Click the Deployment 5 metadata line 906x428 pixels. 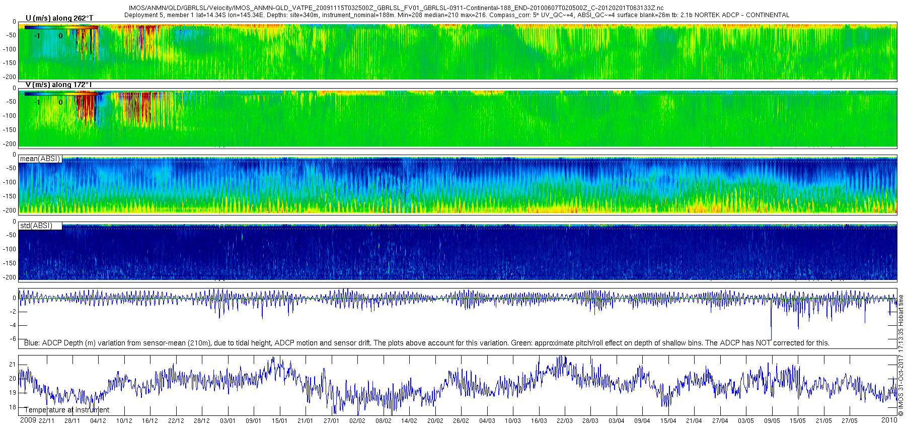457,15
